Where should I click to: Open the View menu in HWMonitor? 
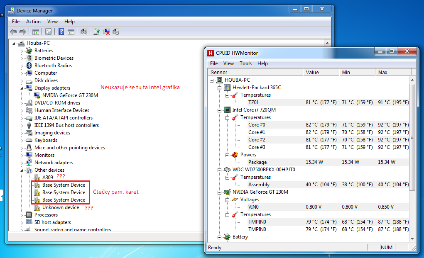(x=228, y=63)
